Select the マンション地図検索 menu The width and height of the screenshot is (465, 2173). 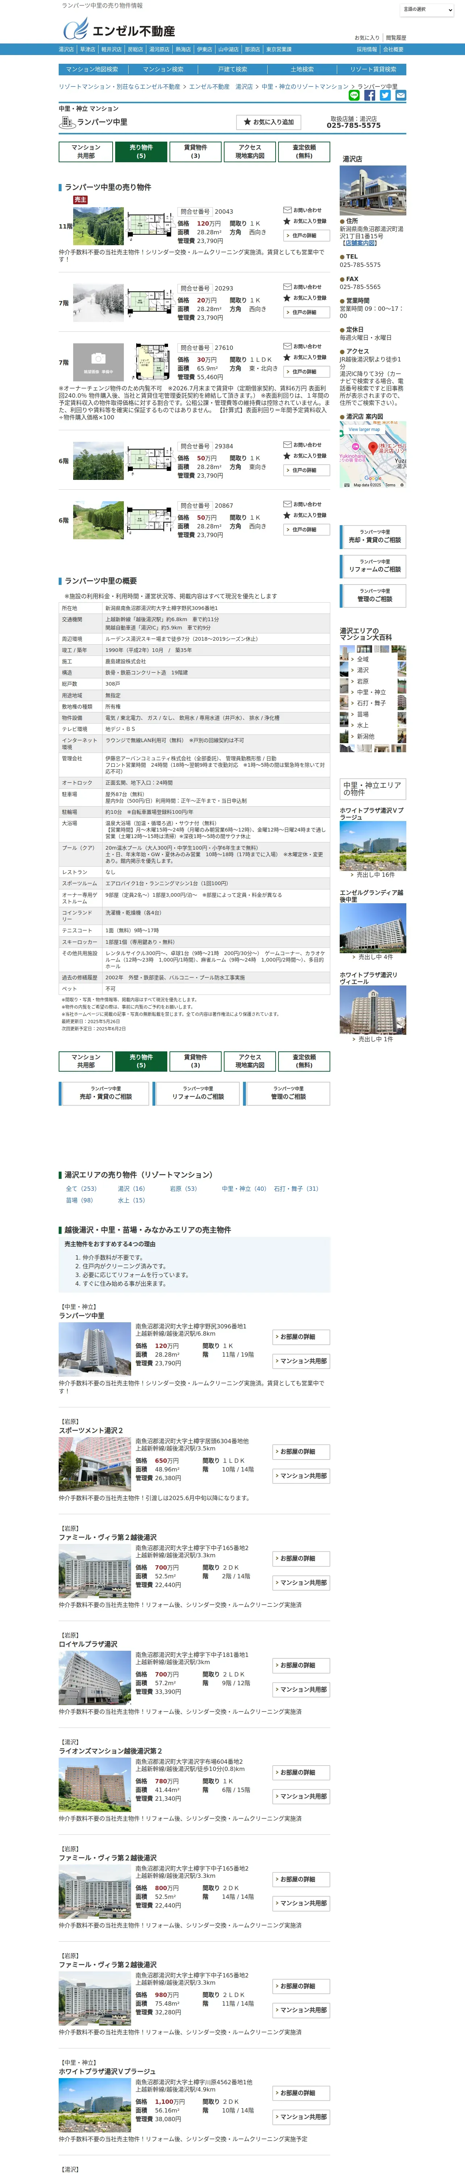click(92, 69)
